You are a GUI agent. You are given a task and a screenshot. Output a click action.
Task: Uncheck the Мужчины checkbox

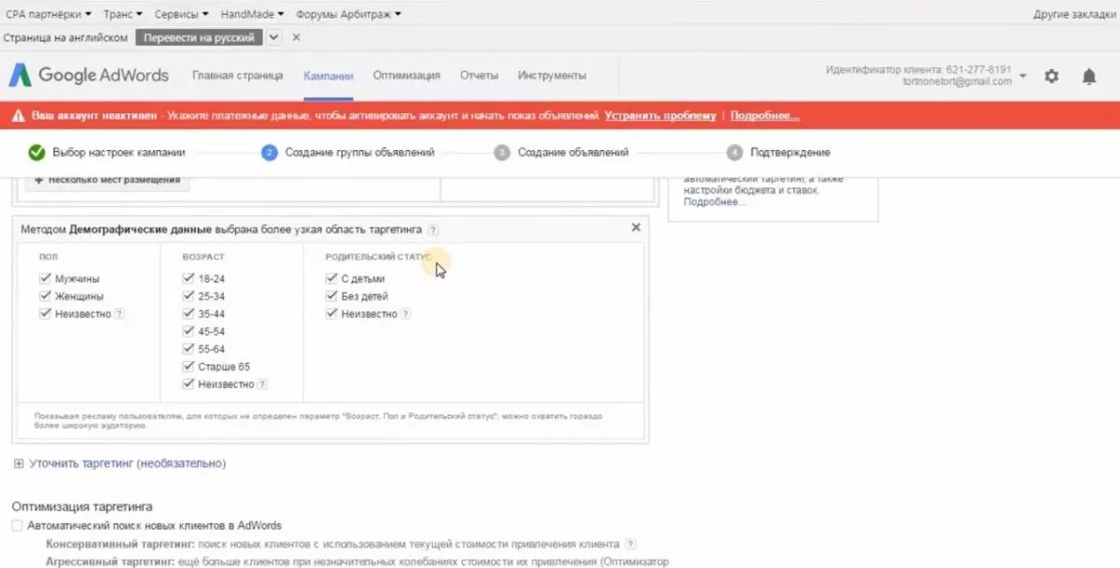45,278
